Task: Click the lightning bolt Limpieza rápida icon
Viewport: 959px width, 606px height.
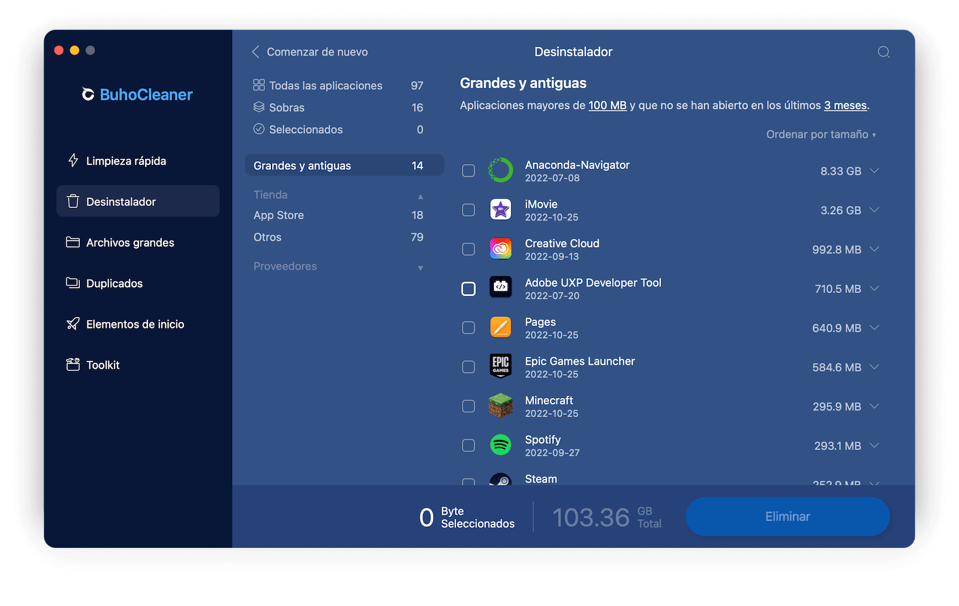Action: (x=73, y=161)
